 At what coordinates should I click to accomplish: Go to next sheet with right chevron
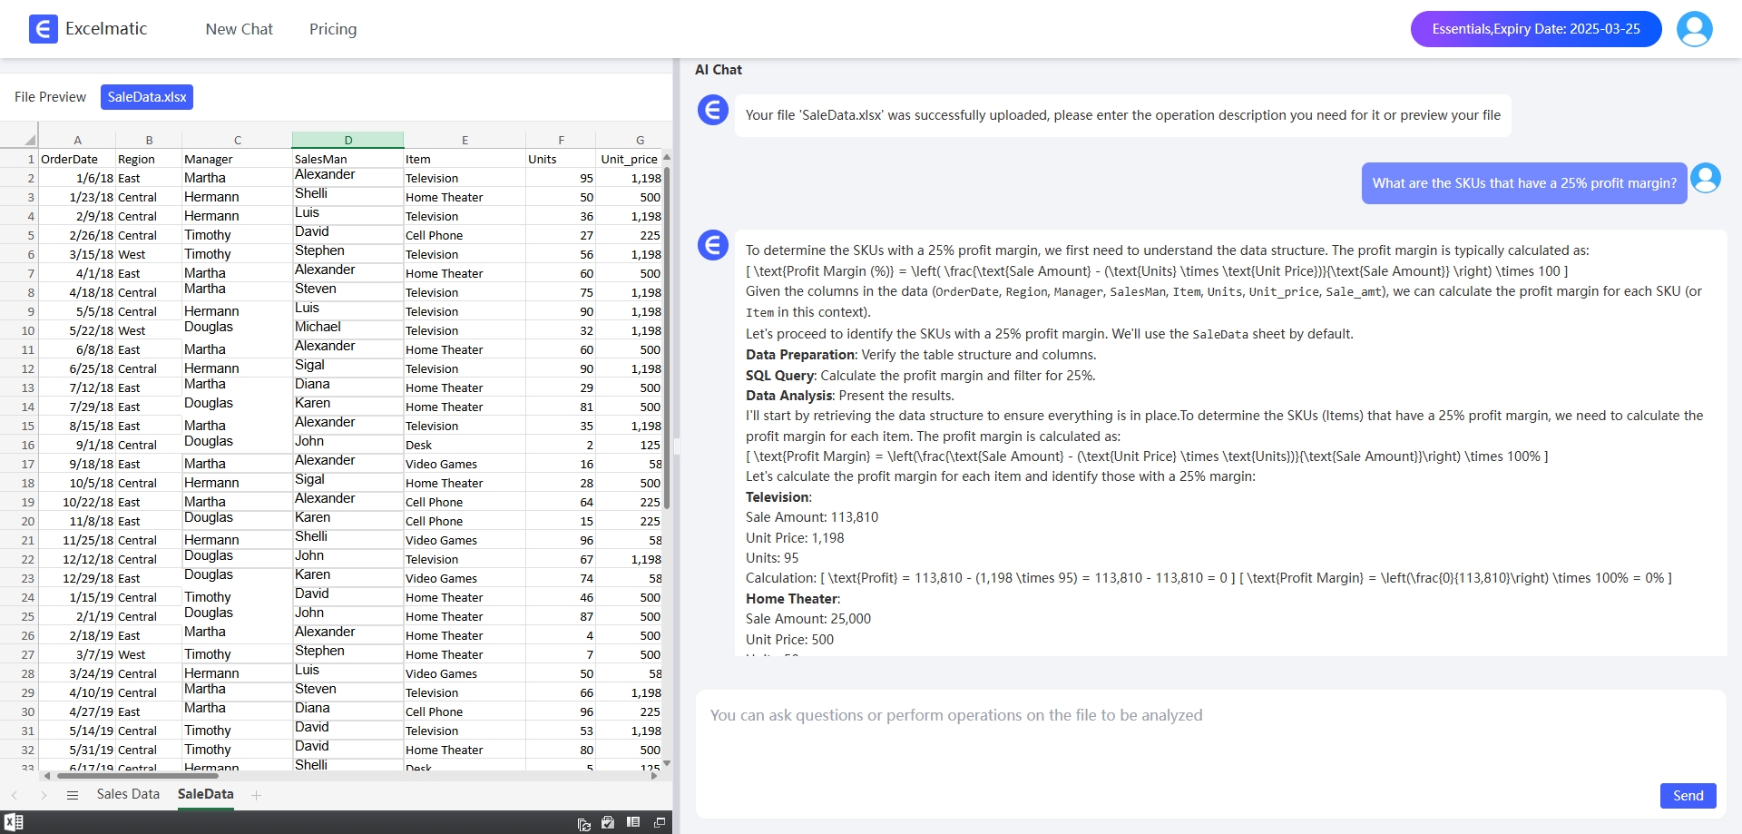(44, 795)
